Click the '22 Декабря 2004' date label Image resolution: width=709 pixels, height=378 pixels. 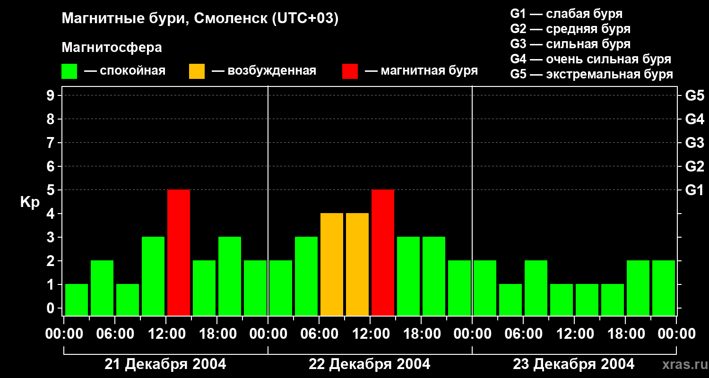click(370, 364)
